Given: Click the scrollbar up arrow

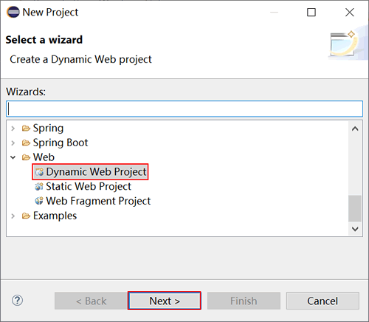Looking at the screenshot, I should coord(355,129).
